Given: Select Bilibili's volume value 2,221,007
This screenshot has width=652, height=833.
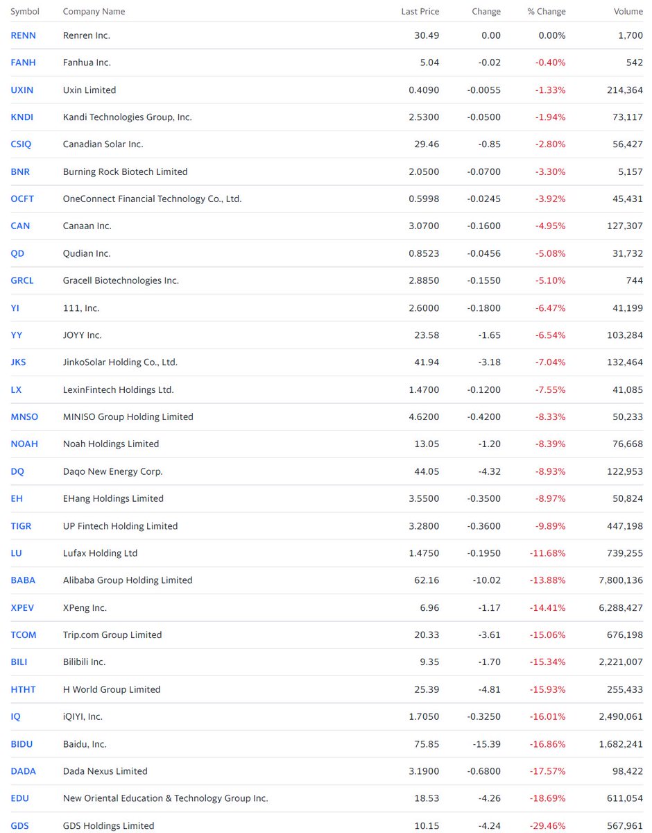Looking at the screenshot, I should pos(621,662).
